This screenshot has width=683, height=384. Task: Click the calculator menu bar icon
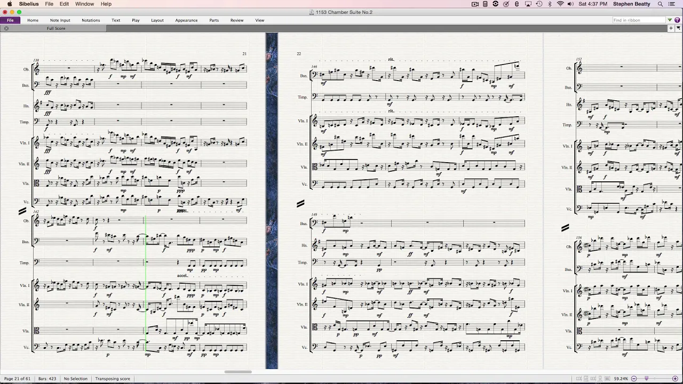(485, 4)
